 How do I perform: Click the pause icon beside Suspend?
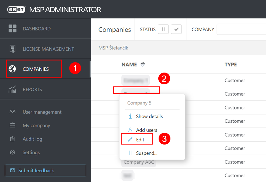pyautogui.click(x=130, y=153)
